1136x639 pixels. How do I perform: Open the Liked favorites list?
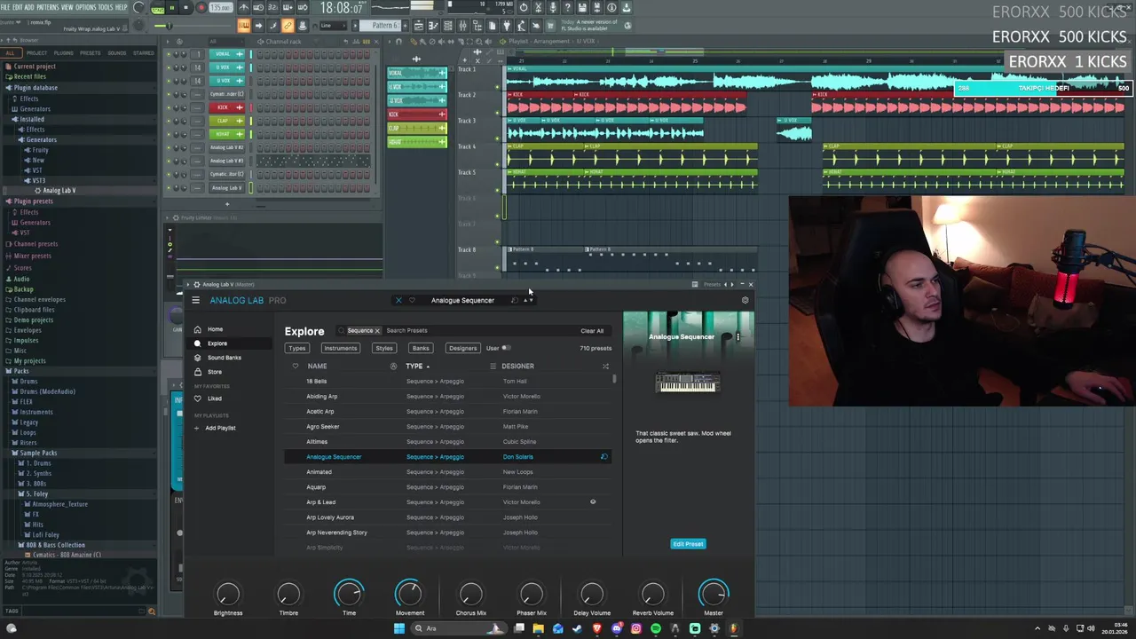(x=215, y=398)
